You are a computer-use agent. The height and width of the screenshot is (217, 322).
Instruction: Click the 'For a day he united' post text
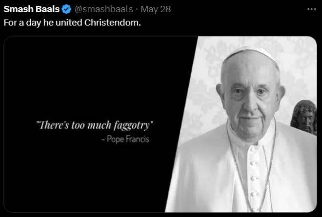(x=43, y=22)
